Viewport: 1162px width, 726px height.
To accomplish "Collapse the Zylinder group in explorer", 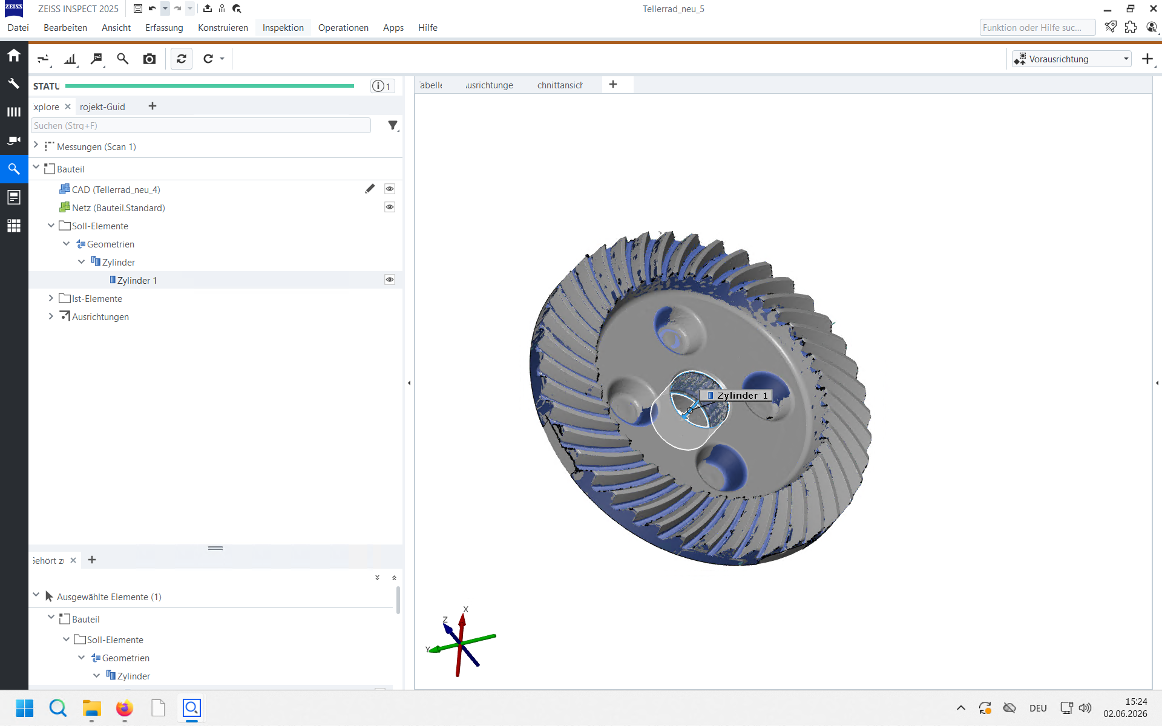I will pyautogui.click(x=81, y=261).
